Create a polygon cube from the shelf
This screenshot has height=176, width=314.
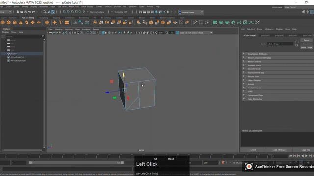tap(9, 22)
